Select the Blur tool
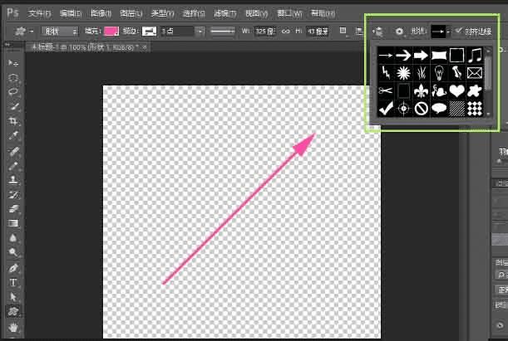The width and height of the screenshot is (508, 341). click(13, 238)
